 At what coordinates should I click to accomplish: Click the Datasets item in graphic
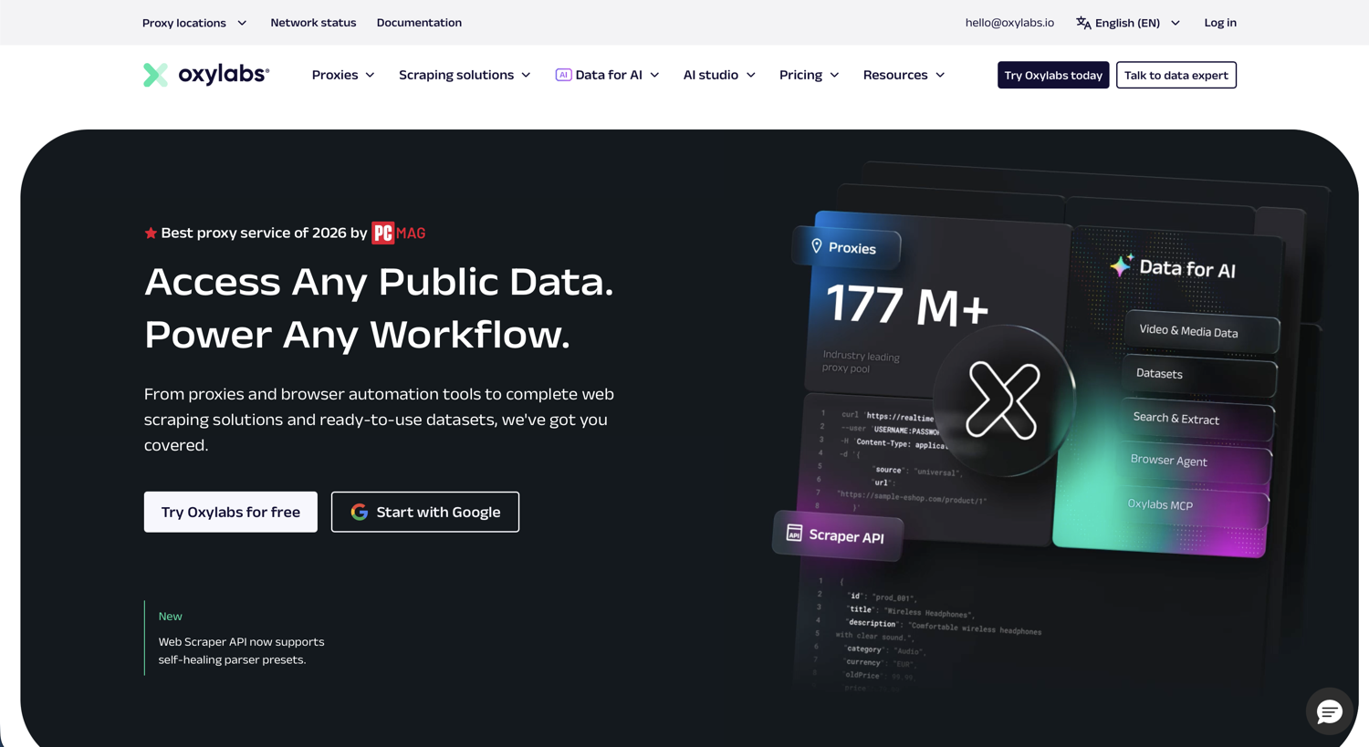(x=1199, y=375)
